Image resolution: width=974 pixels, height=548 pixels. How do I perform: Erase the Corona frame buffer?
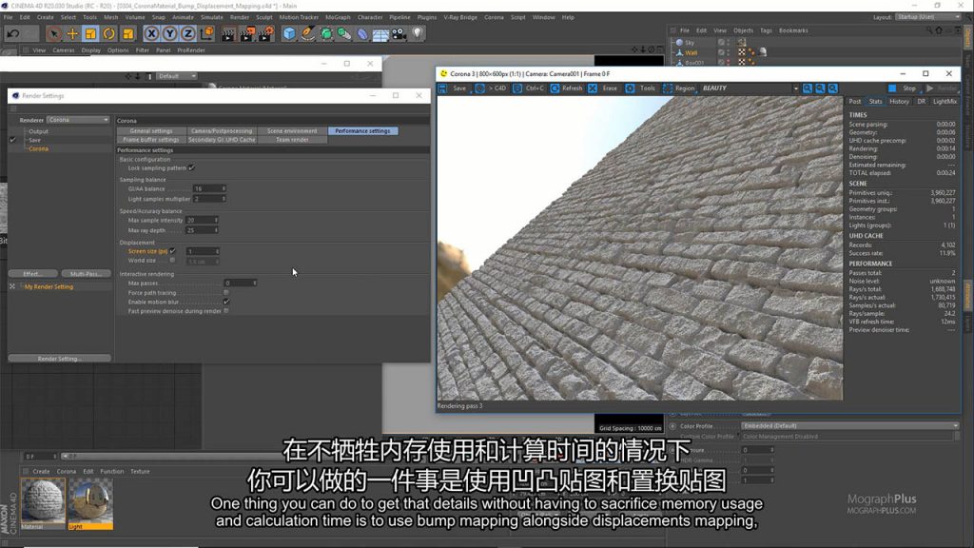603,88
